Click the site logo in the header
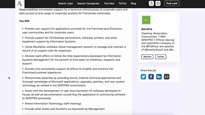The image size is (205, 115). pyautogui.click(x=20, y=4)
